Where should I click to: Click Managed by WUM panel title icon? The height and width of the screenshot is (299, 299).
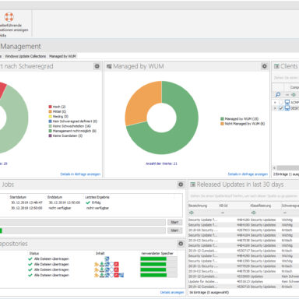(109, 66)
